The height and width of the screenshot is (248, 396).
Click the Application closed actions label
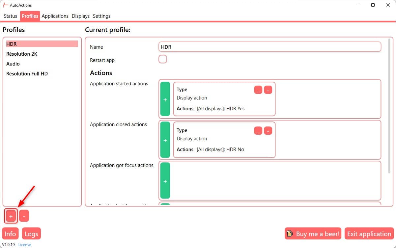[118, 124]
